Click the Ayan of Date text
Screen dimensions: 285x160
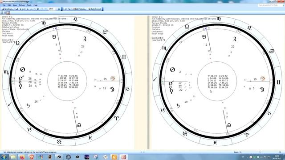coord(15,29)
